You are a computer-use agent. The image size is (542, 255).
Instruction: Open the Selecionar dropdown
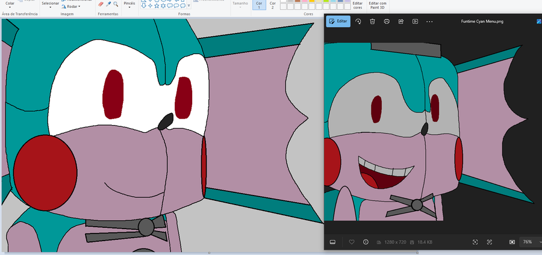[x=51, y=5]
